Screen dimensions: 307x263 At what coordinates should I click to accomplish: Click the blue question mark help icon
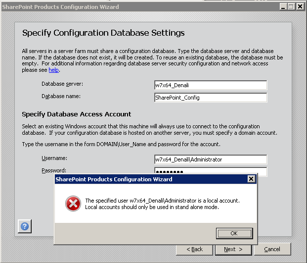point(25,226)
